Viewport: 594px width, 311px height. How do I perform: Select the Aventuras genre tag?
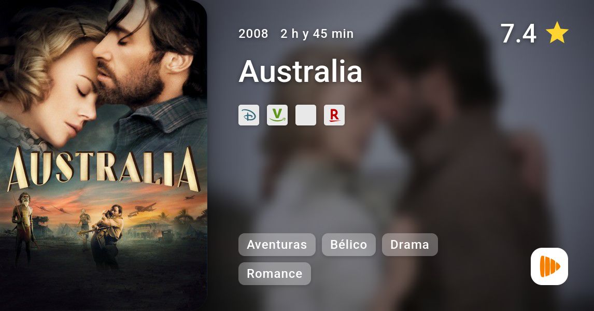pos(277,245)
